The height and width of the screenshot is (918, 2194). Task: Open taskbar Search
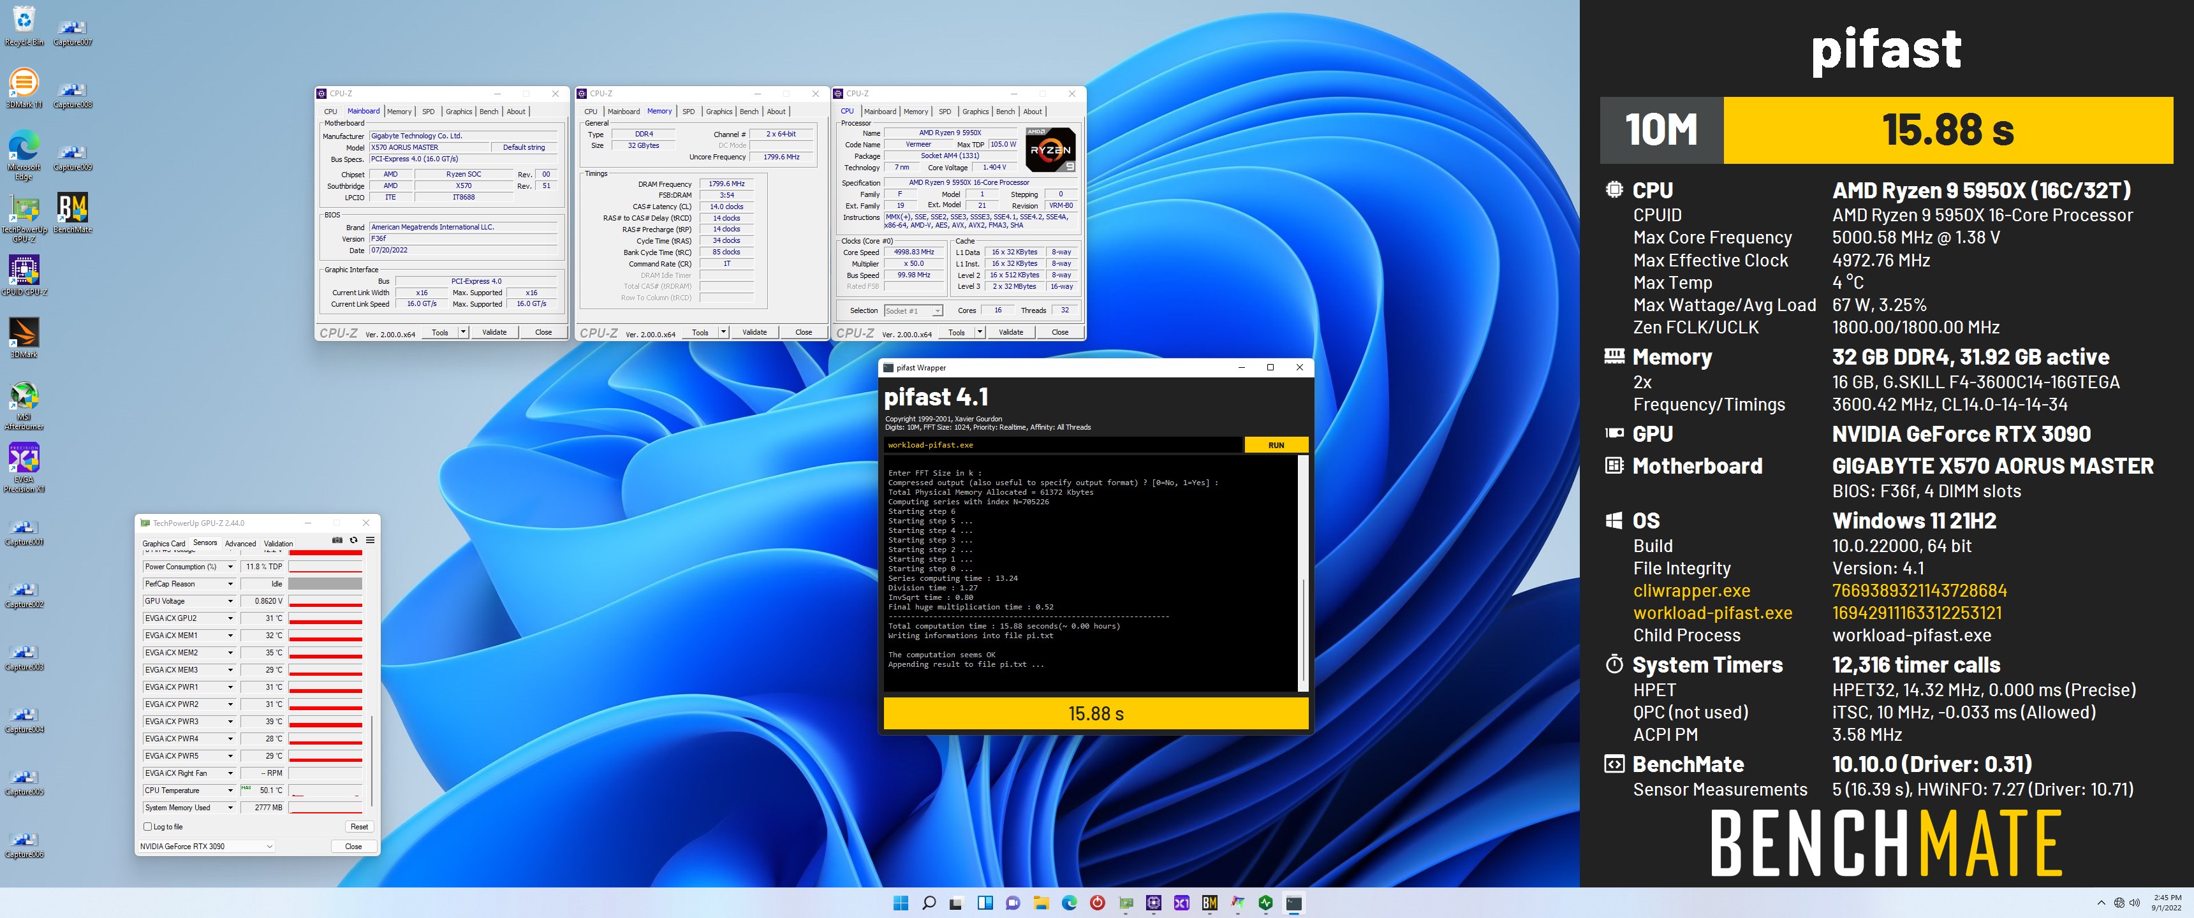coord(929,903)
